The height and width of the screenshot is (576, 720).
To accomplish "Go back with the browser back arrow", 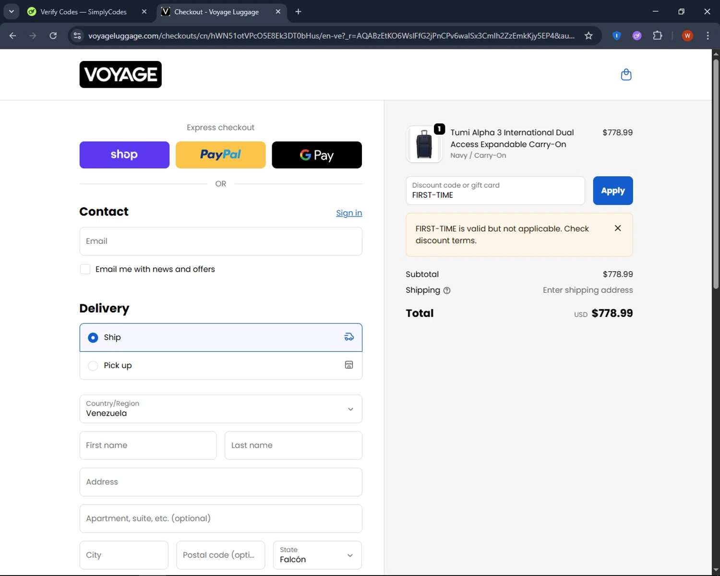I will (13, 36).
